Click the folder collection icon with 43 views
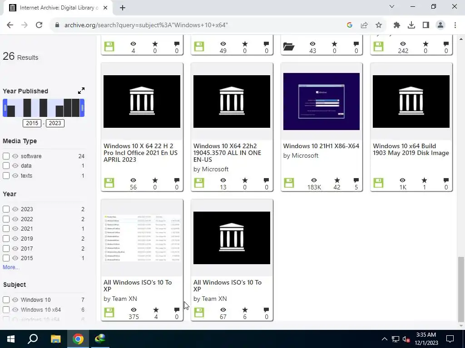465x348 pixels. click(x=289, y=47)
